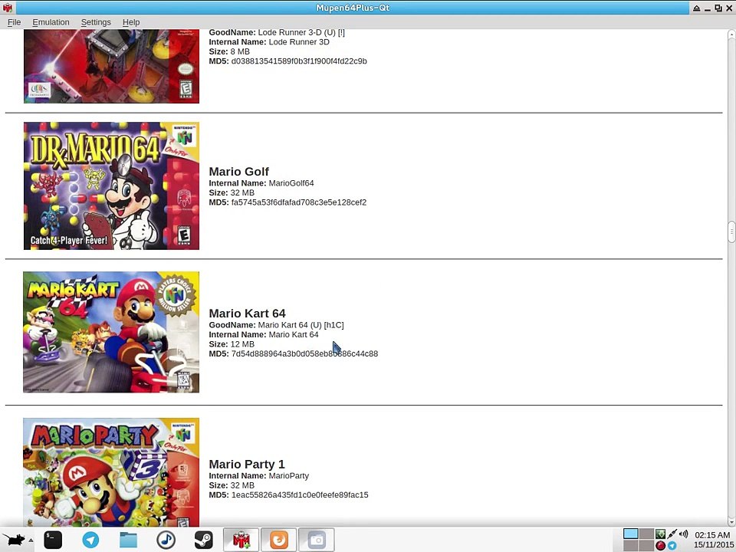Launch the music player note icon
This screenshot has height=552, width=736.
pyautogui.click(x=166, y=540)
